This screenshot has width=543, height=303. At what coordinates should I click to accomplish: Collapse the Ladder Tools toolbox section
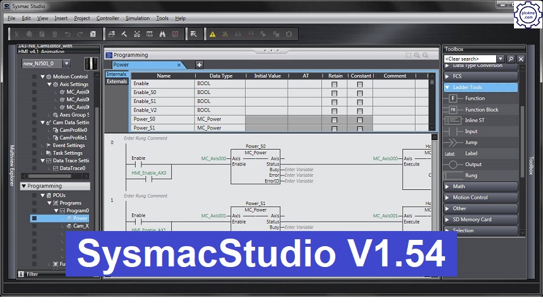[x=480, y=87]
